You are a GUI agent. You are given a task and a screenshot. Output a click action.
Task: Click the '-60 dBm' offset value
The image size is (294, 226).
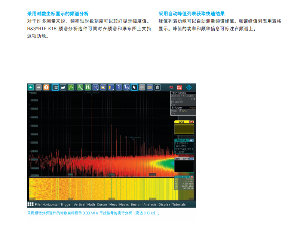tap(181, 146)
